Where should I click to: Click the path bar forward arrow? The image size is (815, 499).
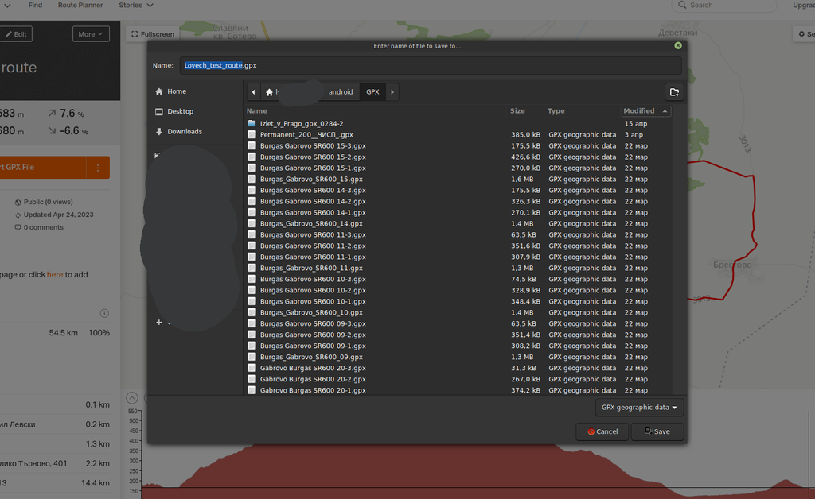click(x=392, y=92)
